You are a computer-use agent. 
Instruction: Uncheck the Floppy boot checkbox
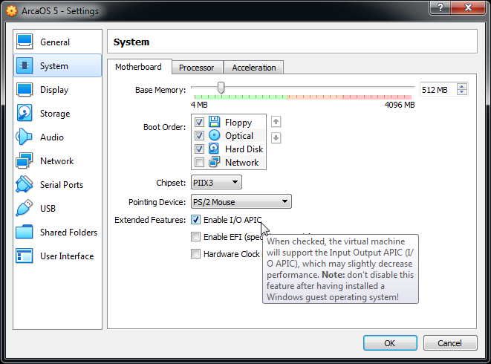click(x=199, y=122)
